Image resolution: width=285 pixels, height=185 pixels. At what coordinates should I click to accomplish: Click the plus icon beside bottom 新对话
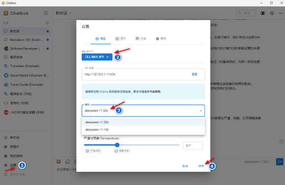point(6,137)
